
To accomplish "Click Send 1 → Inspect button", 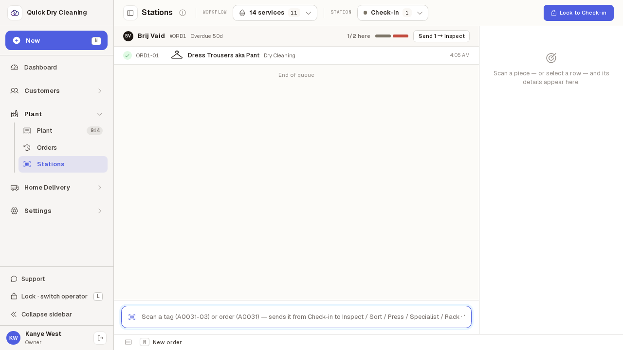I will click(441, 36).
